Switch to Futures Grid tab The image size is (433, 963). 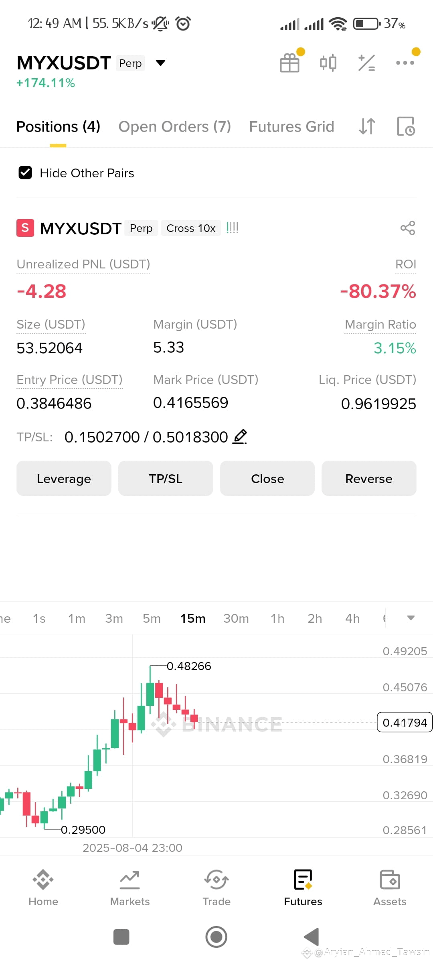pyautogui.click(x=291, y=127)
